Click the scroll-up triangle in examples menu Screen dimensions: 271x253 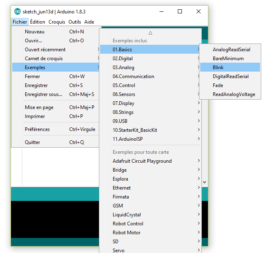(151, 33)
